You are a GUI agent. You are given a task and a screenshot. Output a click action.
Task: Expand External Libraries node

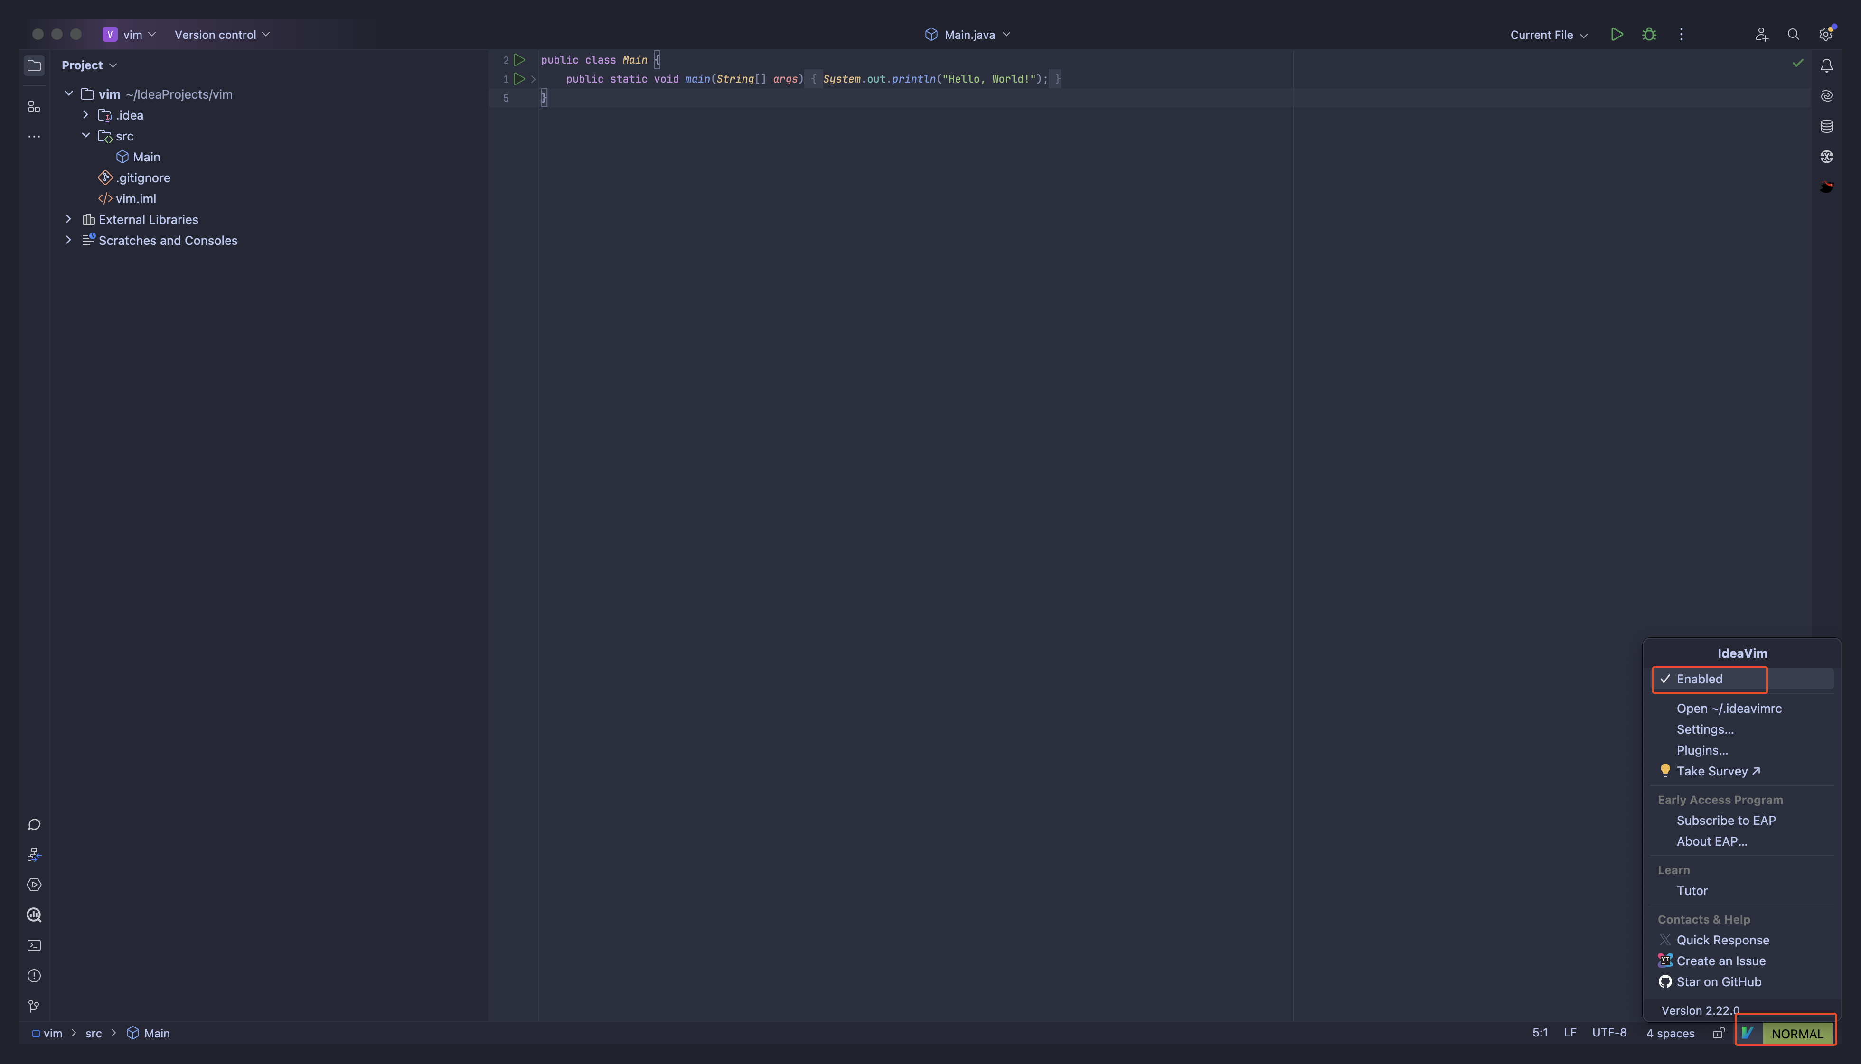[69, 219]
